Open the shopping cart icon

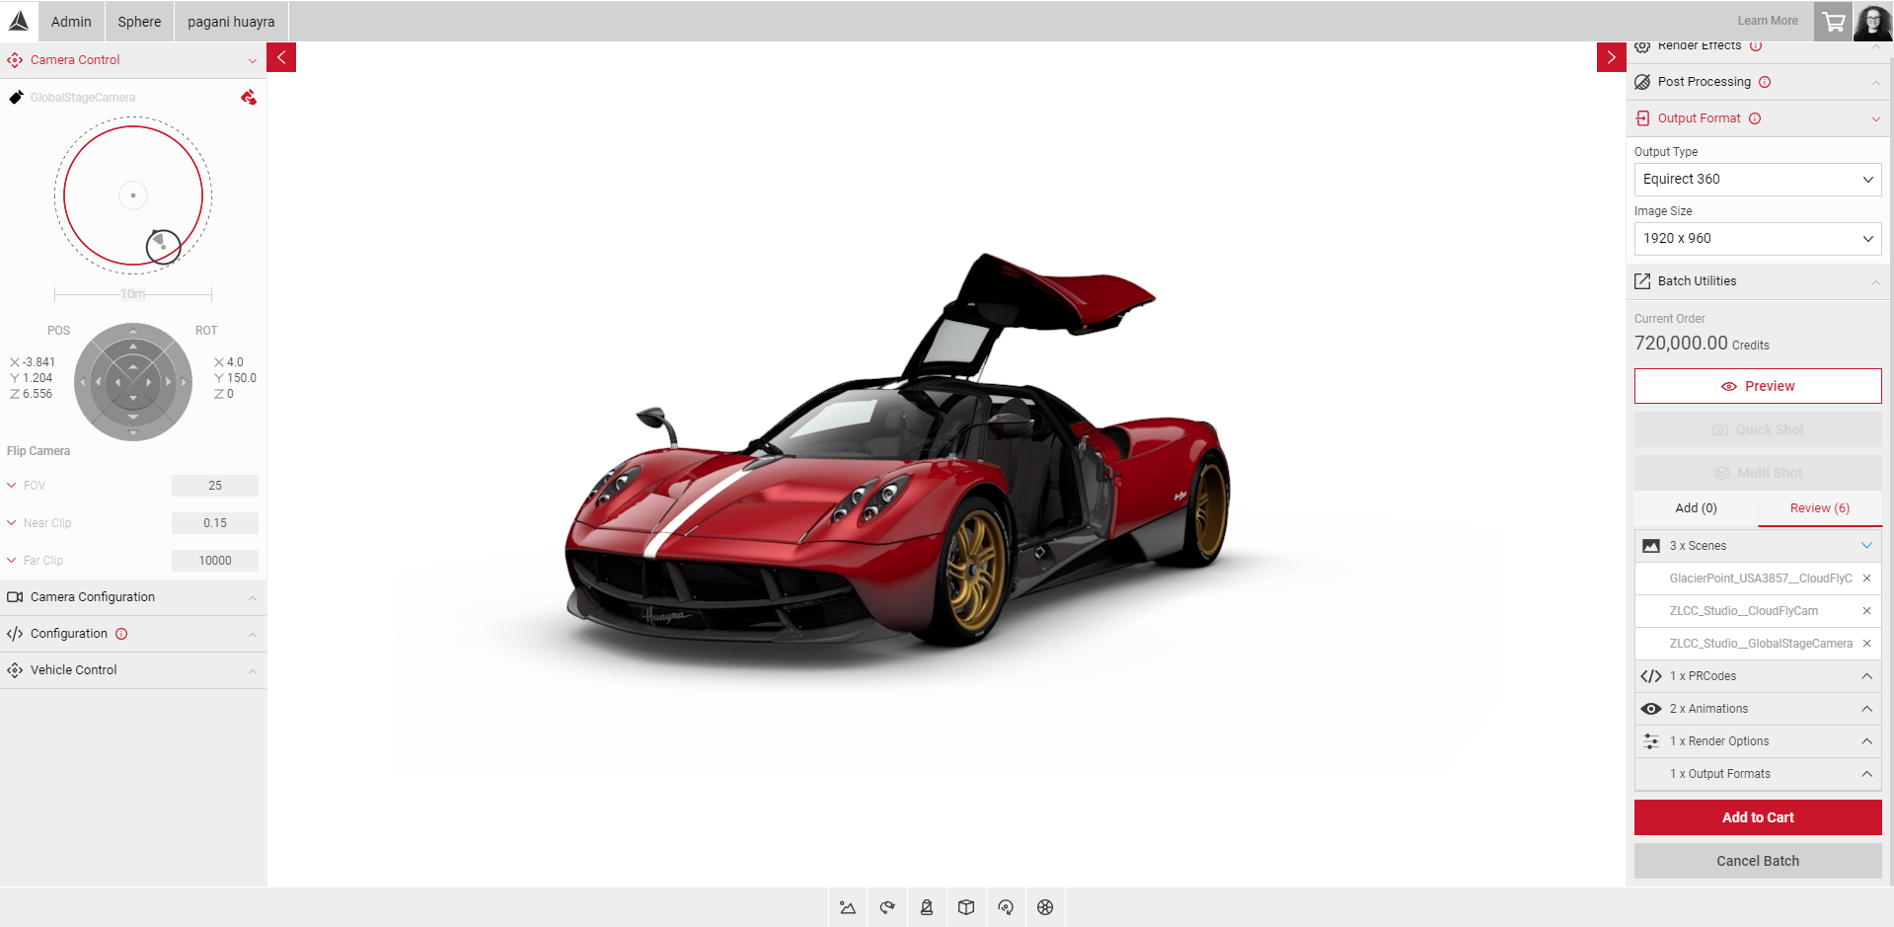click(x=1833, y=22)
